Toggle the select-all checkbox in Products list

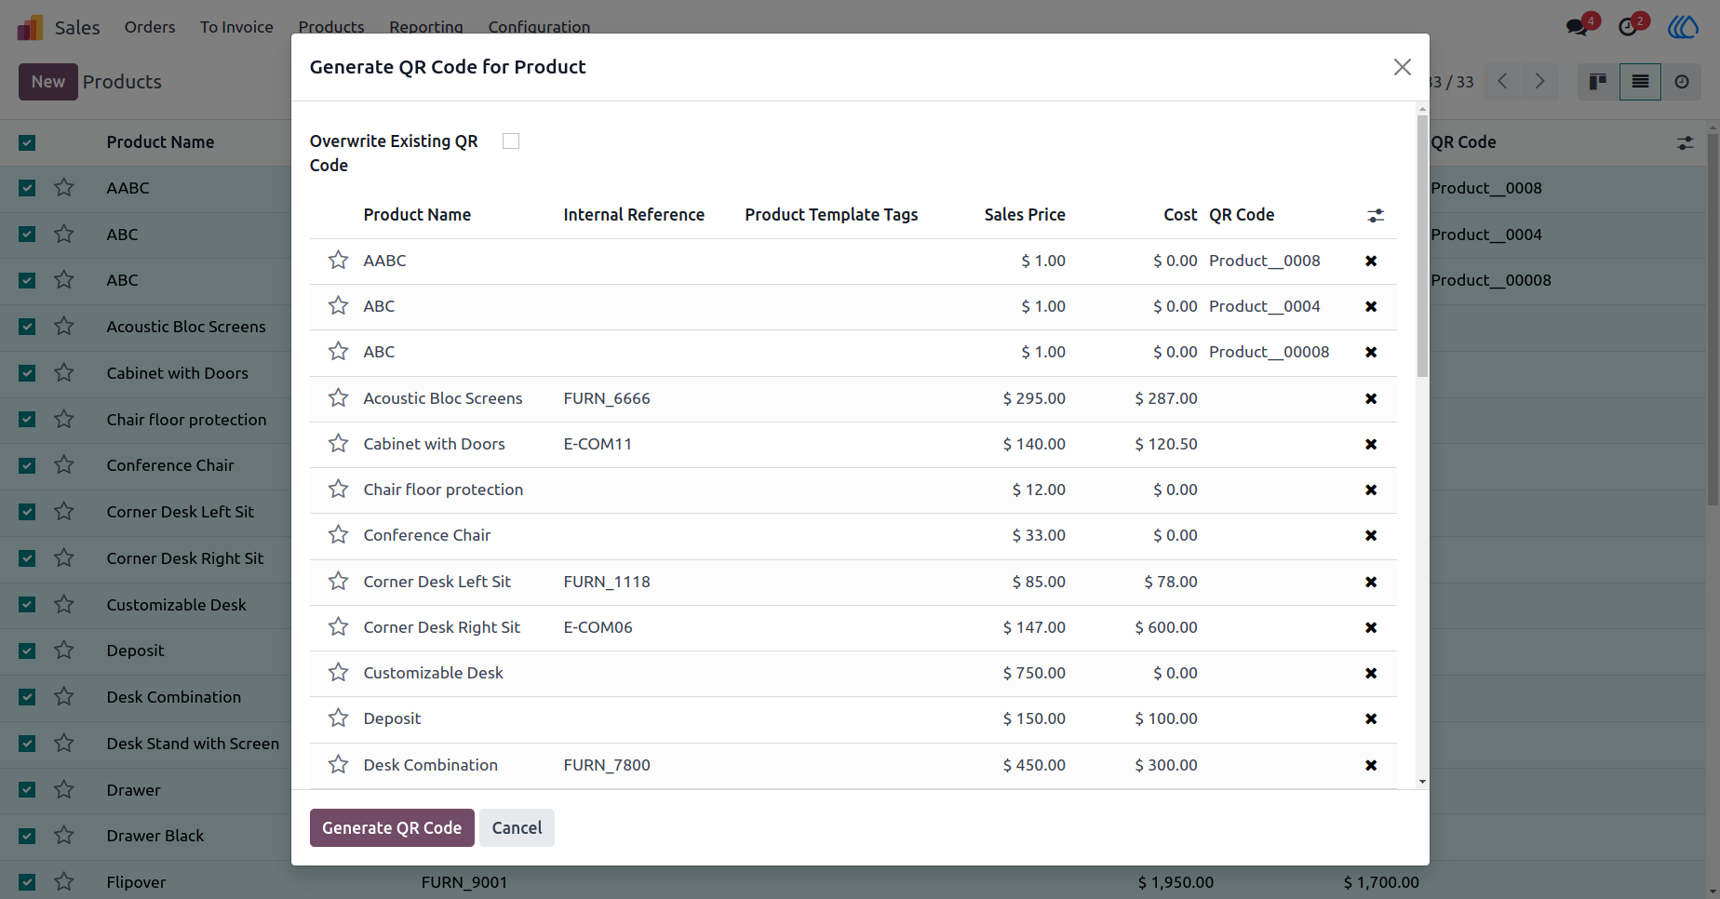(27, 142)
